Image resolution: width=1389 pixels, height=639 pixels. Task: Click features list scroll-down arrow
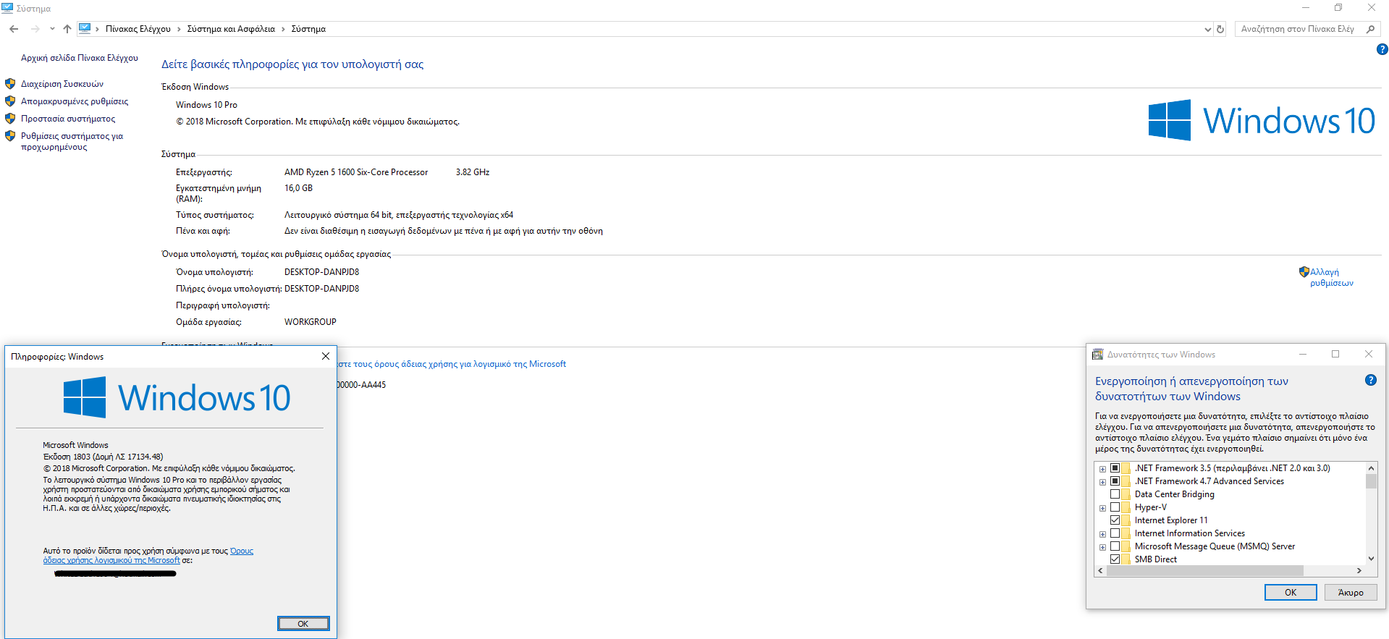click(x=1371, y=559)
